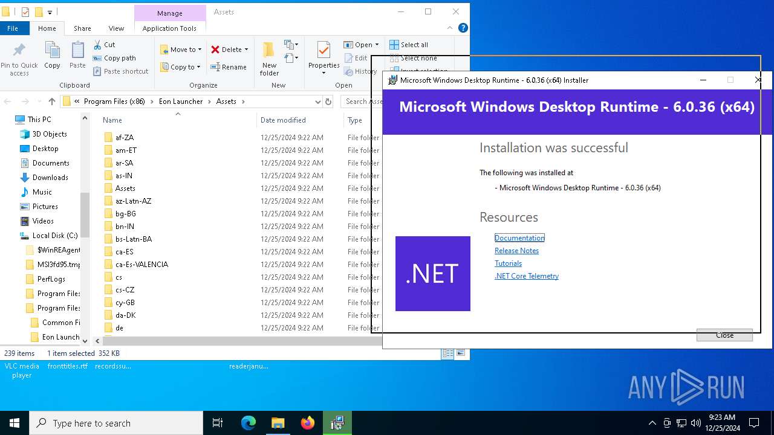Click the volume icon in system tray
774x435 pixels.
(695, 423)
